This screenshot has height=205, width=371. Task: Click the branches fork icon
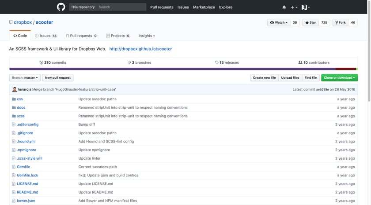coord(130,62)
